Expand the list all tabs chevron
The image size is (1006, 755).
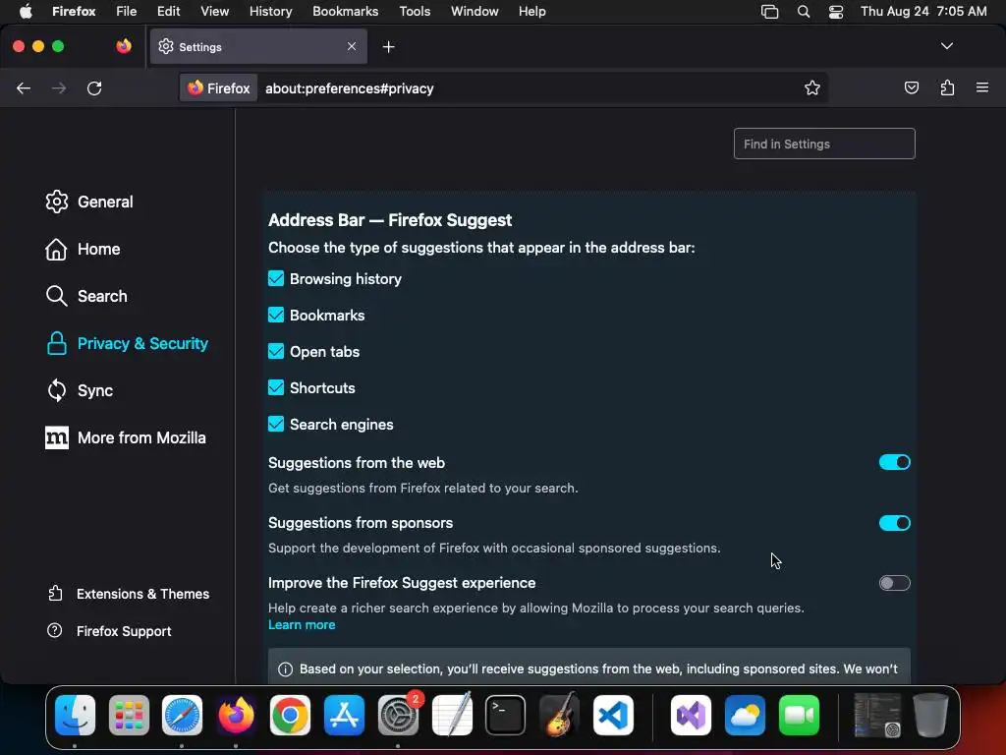point(946,46)
